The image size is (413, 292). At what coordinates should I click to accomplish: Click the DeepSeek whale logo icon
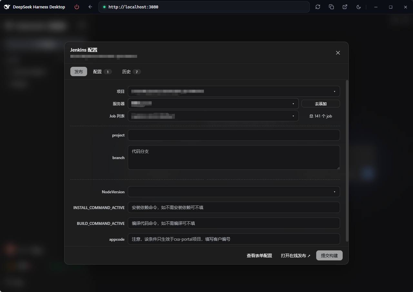[x=7, y=7]
